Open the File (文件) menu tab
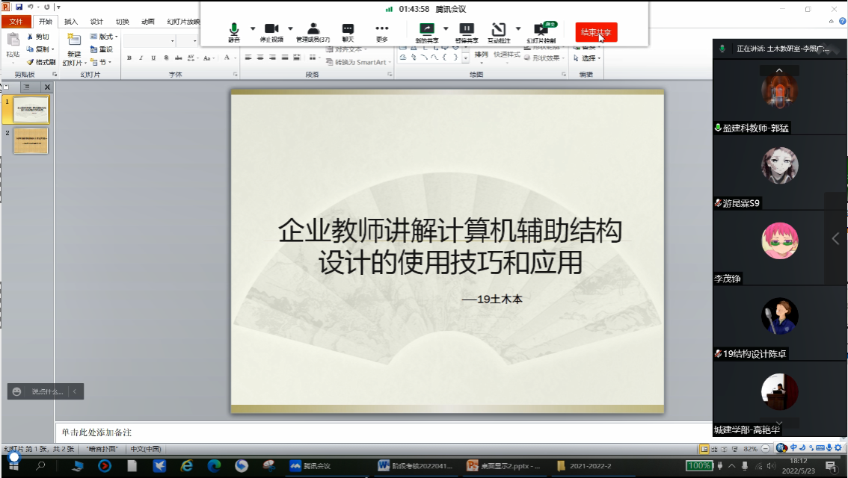The height and width of the screenshot is (478, 848). pos(16,22)
